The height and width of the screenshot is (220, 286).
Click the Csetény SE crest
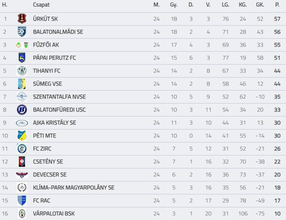22,162
